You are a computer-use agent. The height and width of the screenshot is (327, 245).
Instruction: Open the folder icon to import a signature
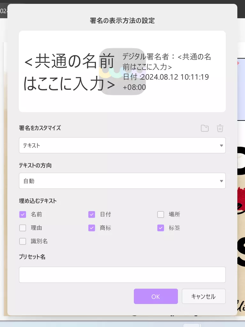[204, 128]
